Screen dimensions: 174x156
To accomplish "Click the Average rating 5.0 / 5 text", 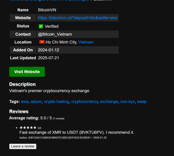I will point(31,118).
